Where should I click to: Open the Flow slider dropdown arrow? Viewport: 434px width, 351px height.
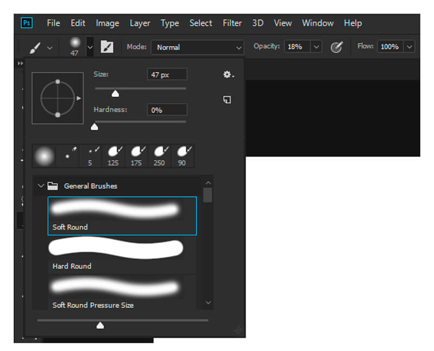tap(410, 47)
